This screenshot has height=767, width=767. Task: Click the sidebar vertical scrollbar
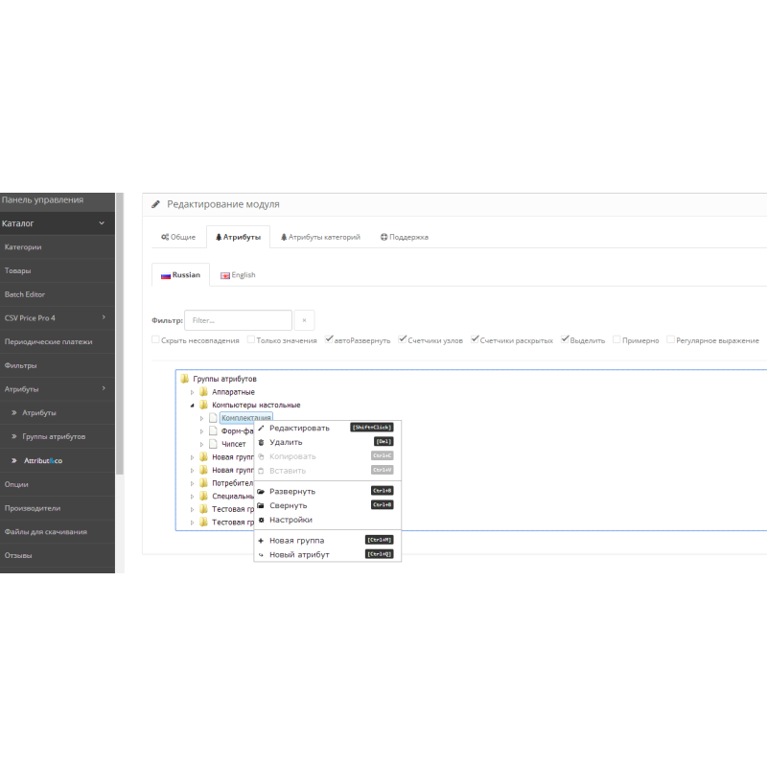click(120, 336)
